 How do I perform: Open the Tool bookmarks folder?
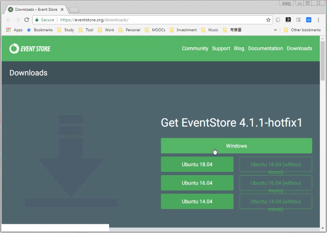(x=86, y=30)
